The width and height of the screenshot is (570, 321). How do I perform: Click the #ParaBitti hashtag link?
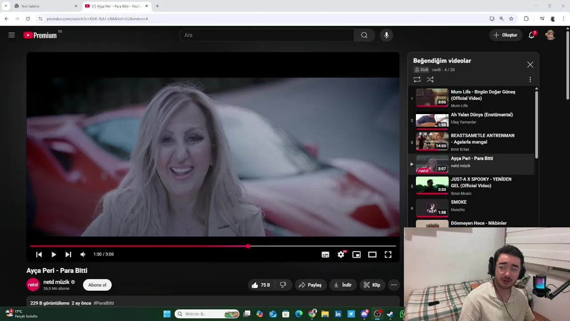point(104,303)
